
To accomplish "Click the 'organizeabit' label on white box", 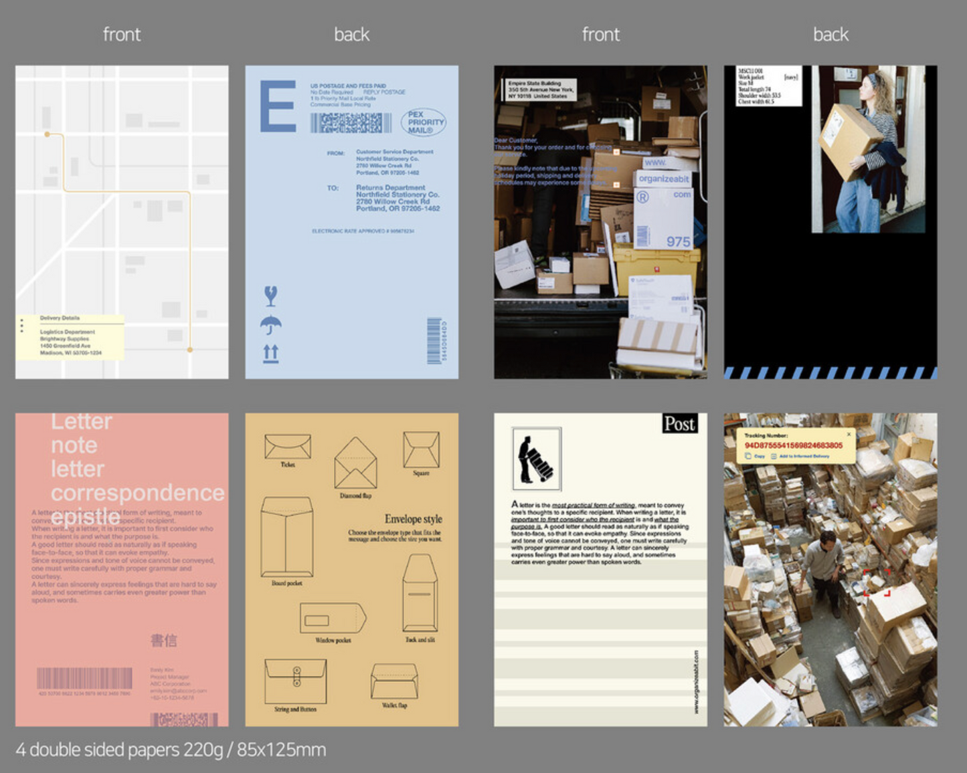I will pyautogui.click(x=663, y=179).
